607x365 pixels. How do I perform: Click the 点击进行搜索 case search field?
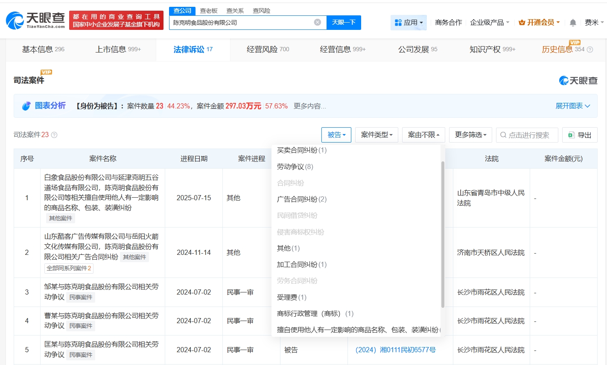point(527,135)
